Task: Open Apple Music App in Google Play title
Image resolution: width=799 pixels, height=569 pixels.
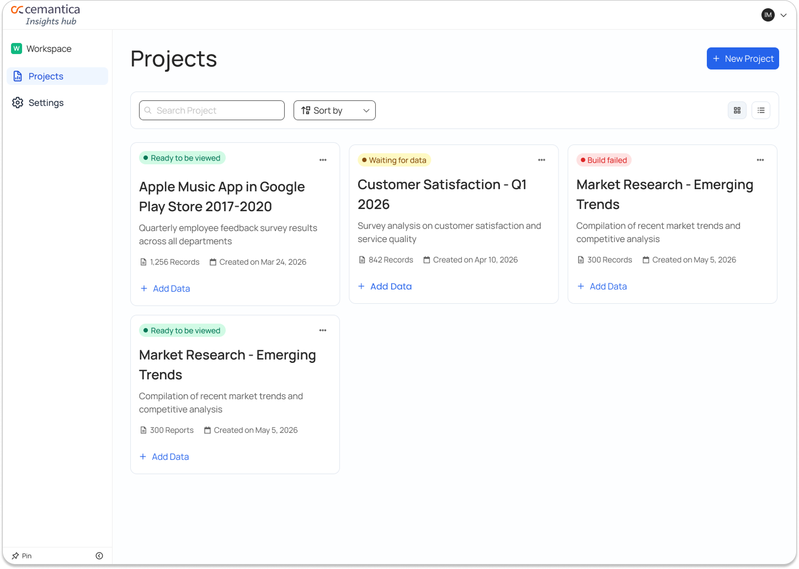Action: click(222, 196)
